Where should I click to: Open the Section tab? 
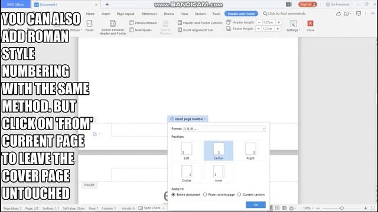[200, 14]
